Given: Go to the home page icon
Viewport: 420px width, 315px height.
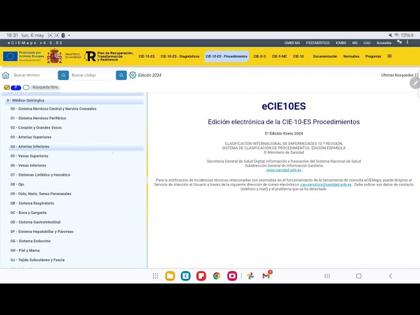Looking at the screenshot, I should [x=6, y=75].
